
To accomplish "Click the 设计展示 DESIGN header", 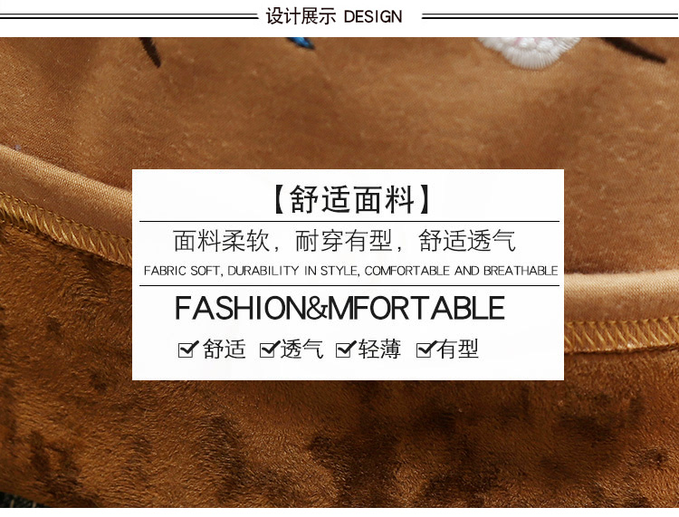I will point(334,16).
